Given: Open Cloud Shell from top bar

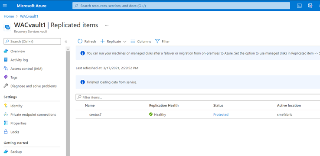Looking at the screenshot, I should 299,6.
